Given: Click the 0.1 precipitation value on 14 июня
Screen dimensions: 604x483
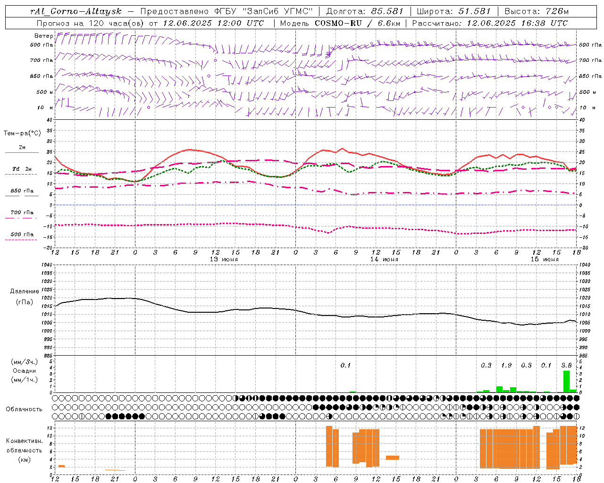Looking at the screenshot, I should 346,366.
